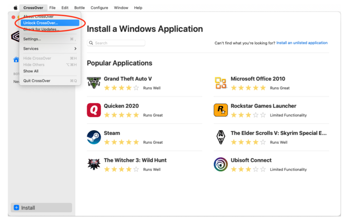350x219 pixels.
Task: Choose Quit CrossOver from menu
Action: click(x=37, y=81)
